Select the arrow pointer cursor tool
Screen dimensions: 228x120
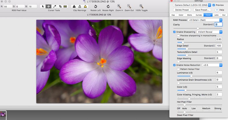(x=43, y=6)
